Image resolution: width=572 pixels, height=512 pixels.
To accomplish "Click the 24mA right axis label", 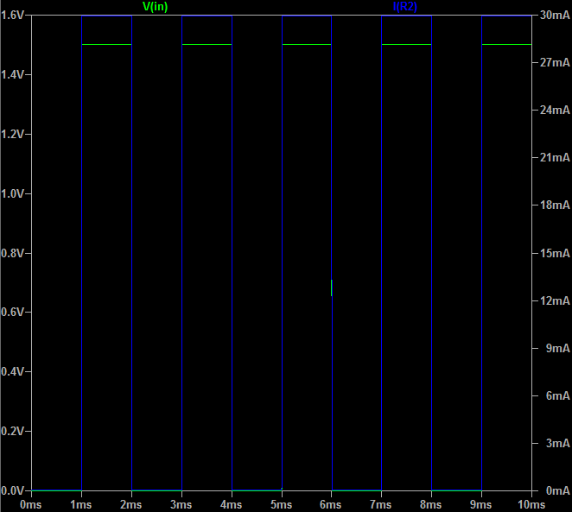I will tap(553, 111).
